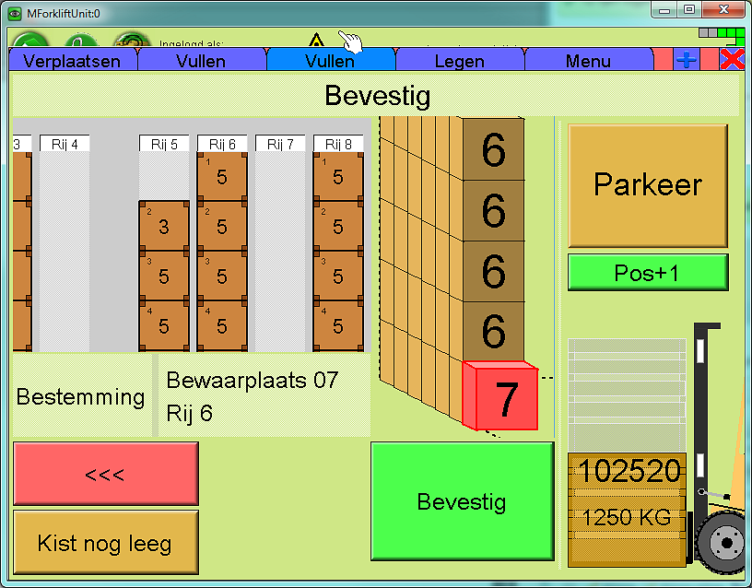Viewport: 752px width, 588px height.
Task: Go back with the red <<< button
Action: 105,474
